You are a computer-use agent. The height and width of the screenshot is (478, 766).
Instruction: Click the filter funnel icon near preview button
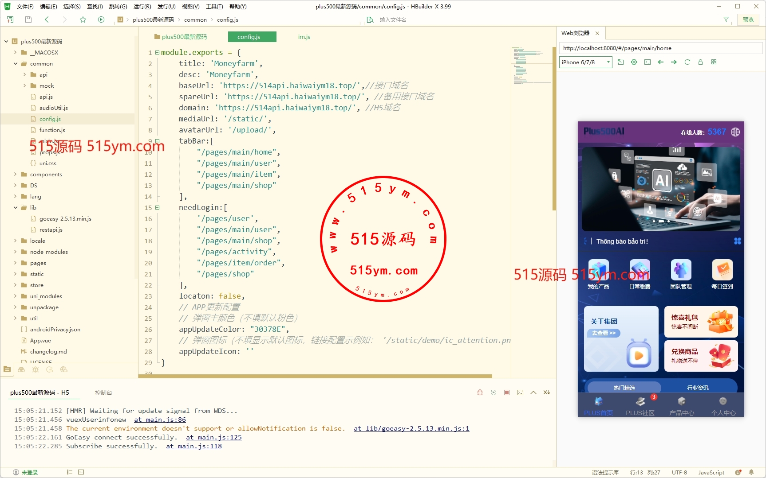726,19
